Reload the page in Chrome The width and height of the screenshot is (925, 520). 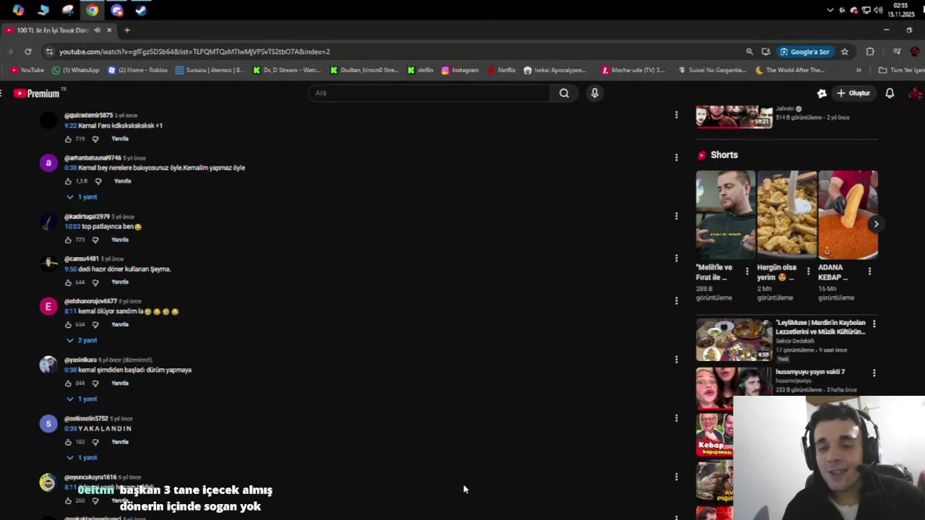(x=27, y=51)
